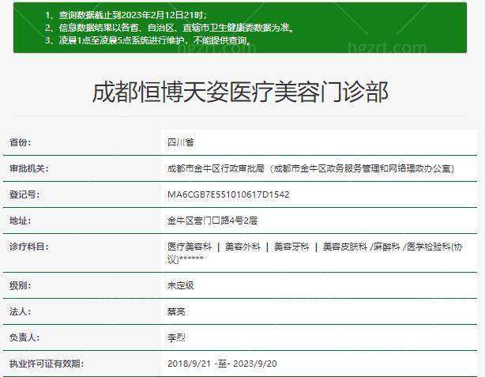Click the 执业许可证有效期 label
The image size is (485, 377).
click(x=47, y=364)
